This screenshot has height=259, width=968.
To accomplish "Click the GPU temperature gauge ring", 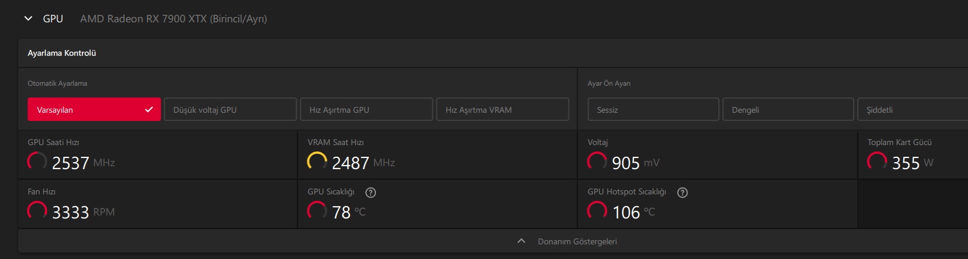I will 317,211.
